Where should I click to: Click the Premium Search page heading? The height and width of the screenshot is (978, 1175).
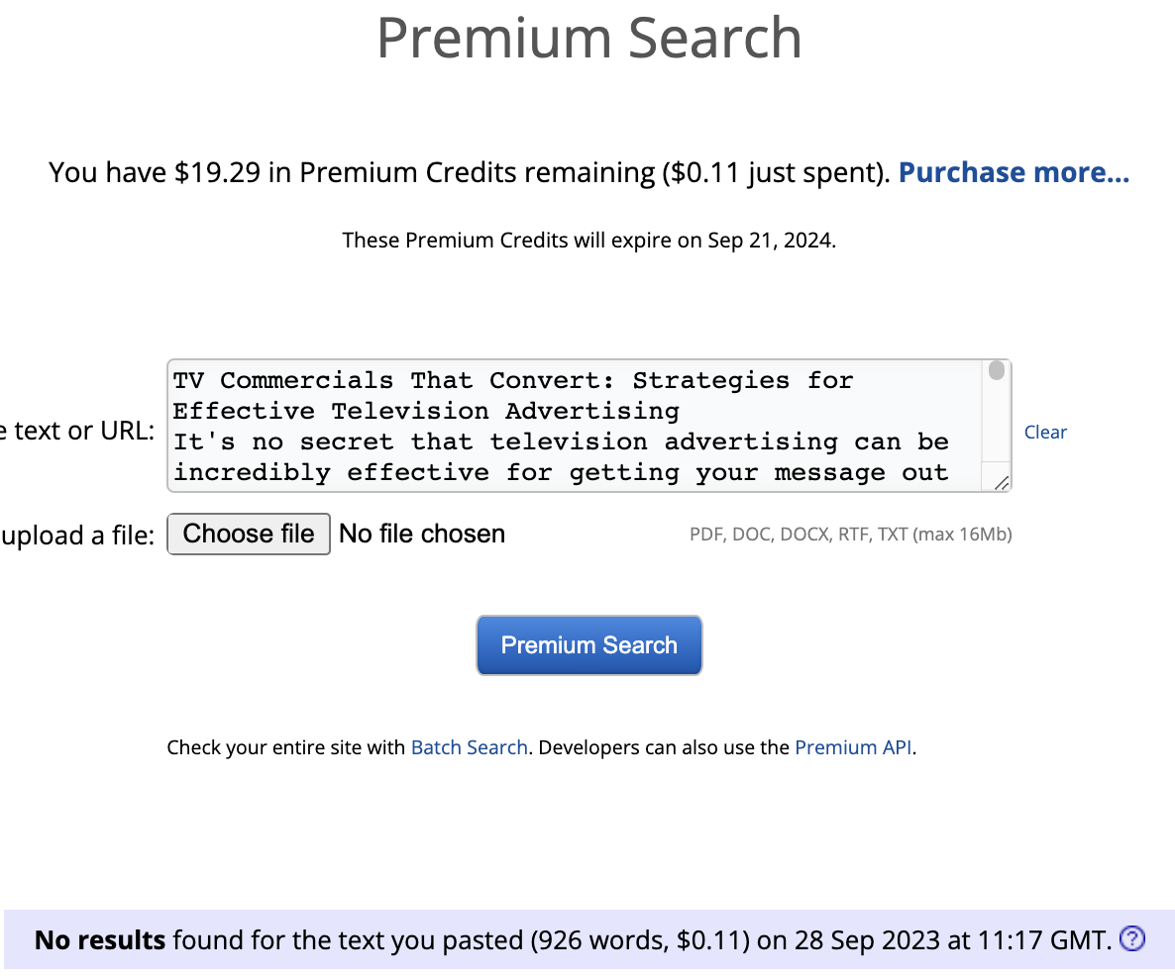tap(588, 38)
